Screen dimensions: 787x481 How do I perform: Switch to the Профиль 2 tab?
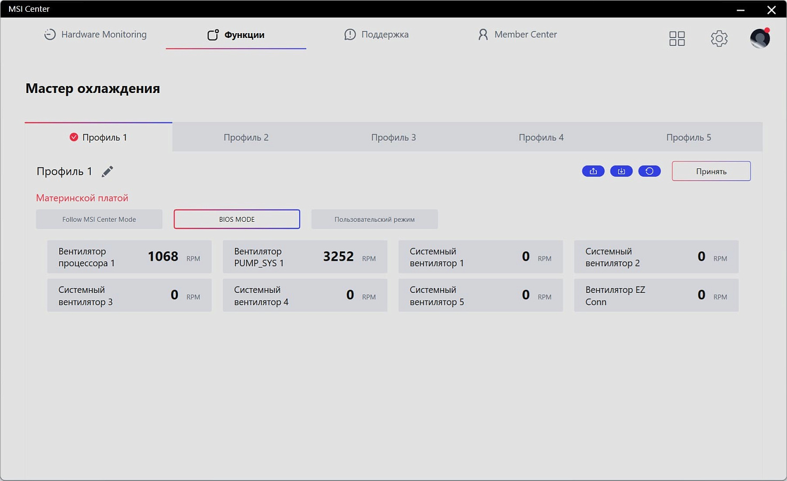click(246, 137)
